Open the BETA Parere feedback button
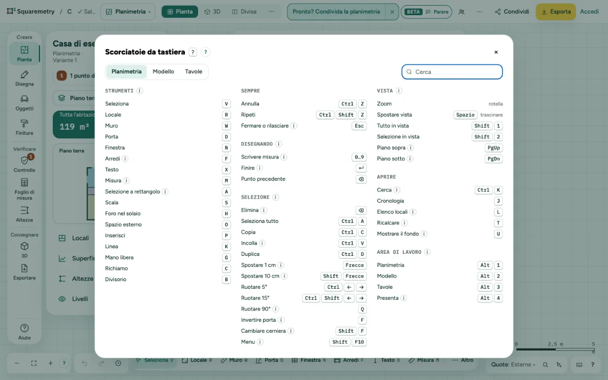The image size is (608, 380). tap(427, 12)
